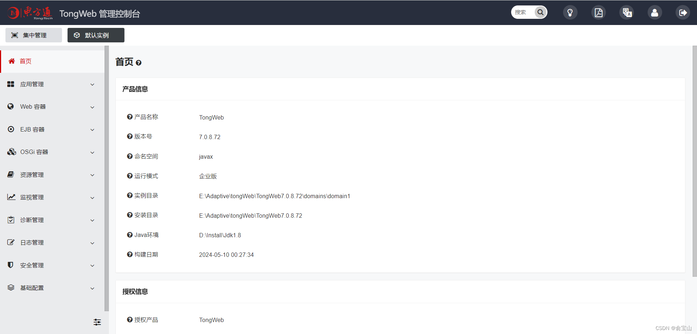Click the 应用管理 grid icon
Screen dimensions: 697x334
click(x=11, y=84)
